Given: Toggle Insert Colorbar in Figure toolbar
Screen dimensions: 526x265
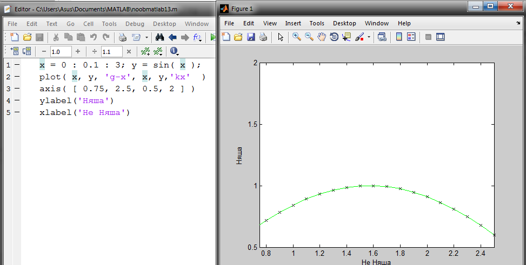Looking at the screenshot, I should [x=399, y=37].
